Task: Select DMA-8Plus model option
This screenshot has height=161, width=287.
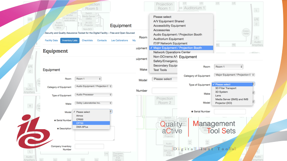Action: pos(91,127)
